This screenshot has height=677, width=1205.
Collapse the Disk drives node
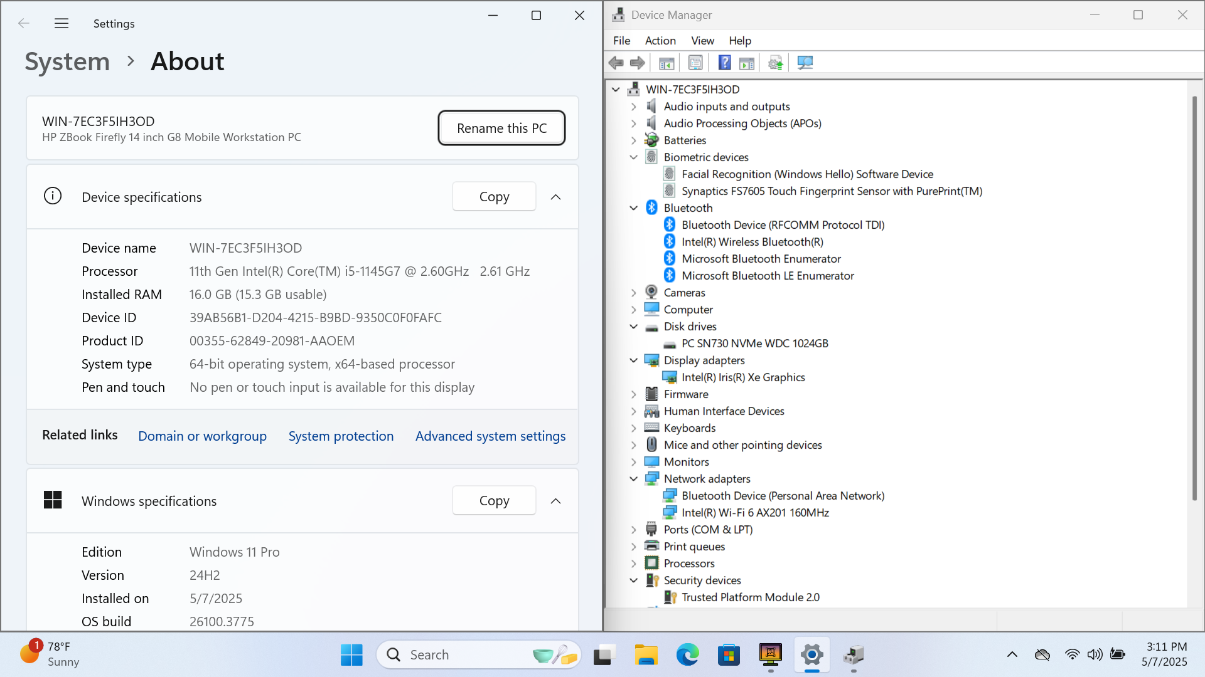click(634, 327)
